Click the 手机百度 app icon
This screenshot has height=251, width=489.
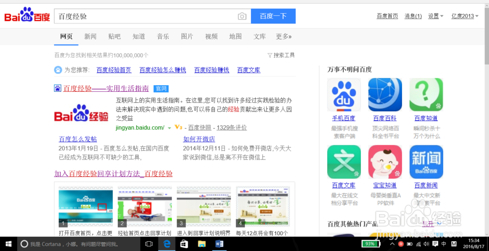pyautogui.click(x=344, y=94)
